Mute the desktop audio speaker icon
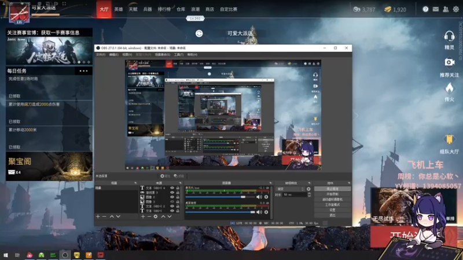 pos(259,212)
